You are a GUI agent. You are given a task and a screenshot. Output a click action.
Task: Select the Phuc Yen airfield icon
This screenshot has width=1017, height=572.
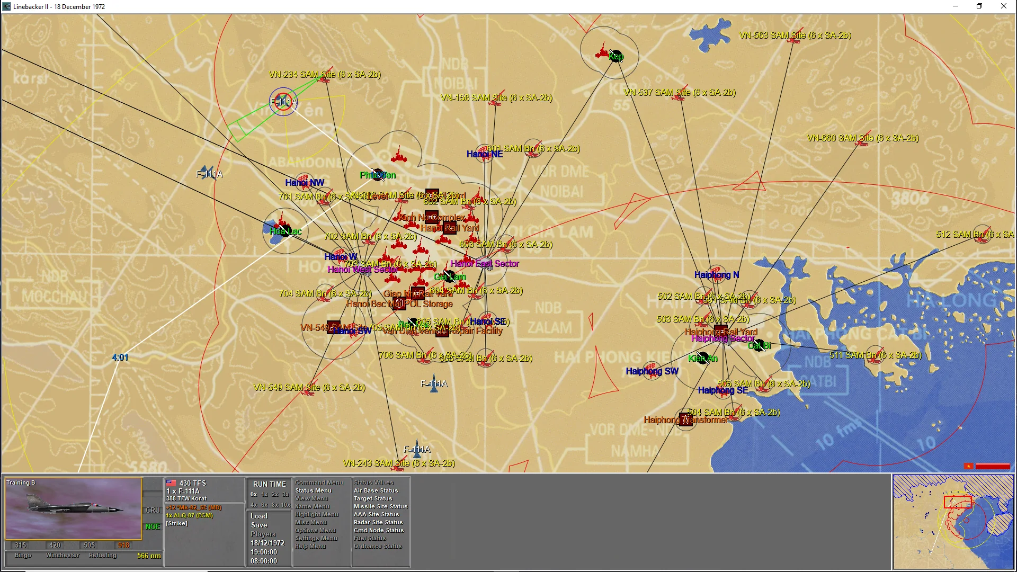[x=378, y=174]
